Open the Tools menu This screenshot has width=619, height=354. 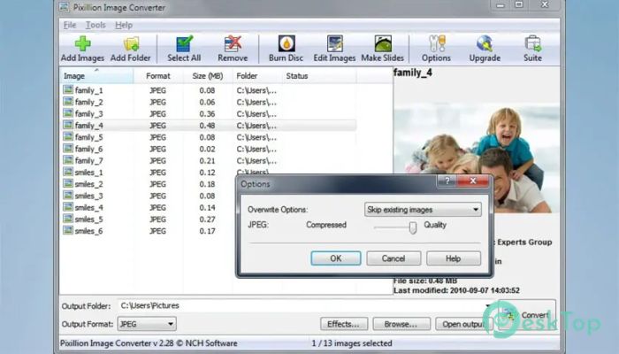coord(96,26)
